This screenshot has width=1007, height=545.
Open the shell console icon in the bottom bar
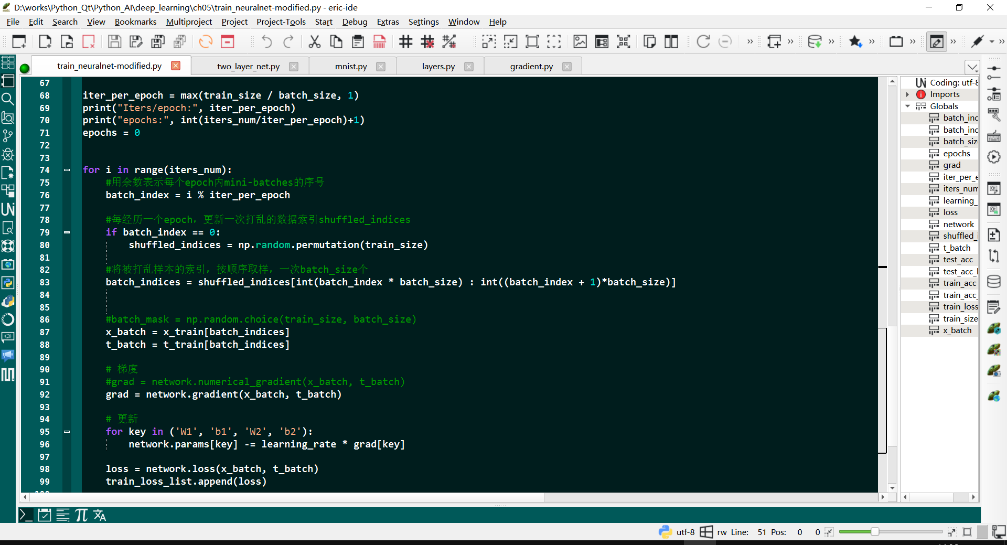click(26, 515)
